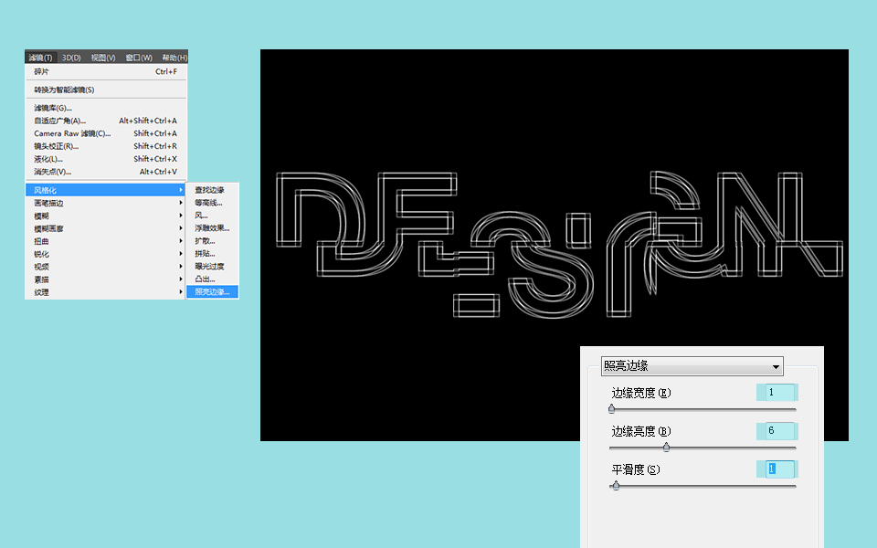This screenshot has height=548, width=877.
Task: Open the 窗口(W) menu
Action: pyautogui.click(x=139, y=58)
